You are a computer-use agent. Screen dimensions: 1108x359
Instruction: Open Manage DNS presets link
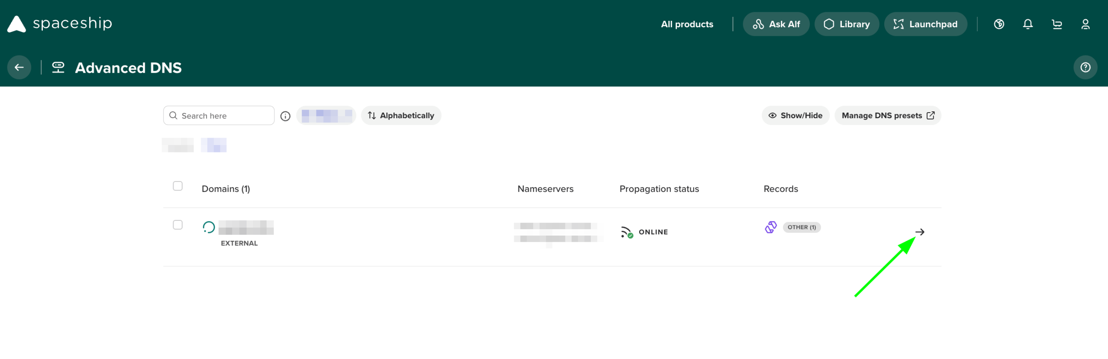(x=888, y=116)
